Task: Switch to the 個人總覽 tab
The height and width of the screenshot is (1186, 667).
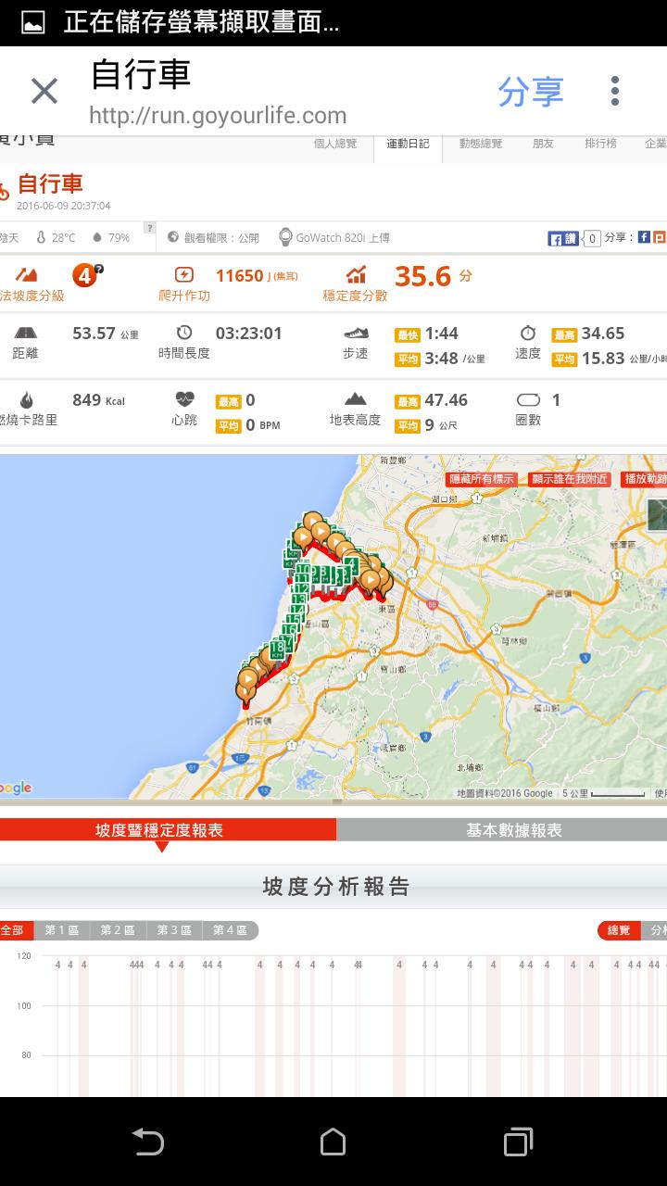Action: (x=335, y=144)
